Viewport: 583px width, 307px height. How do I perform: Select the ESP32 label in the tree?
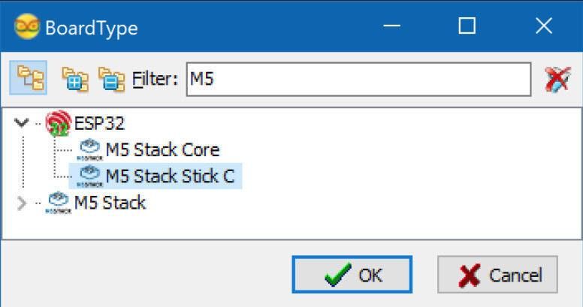(x=99, y=123)
